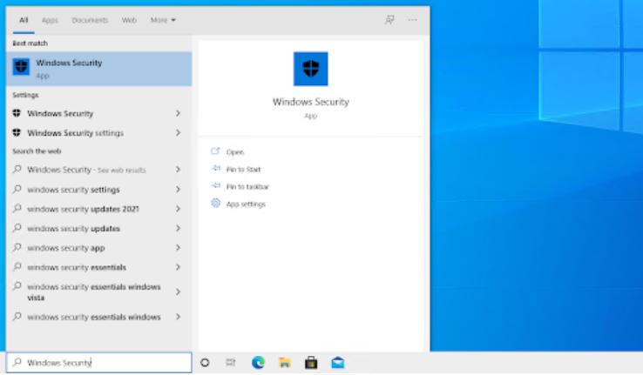
Task: Click the Cortana circle icon
Action: [x=206, y=363]
